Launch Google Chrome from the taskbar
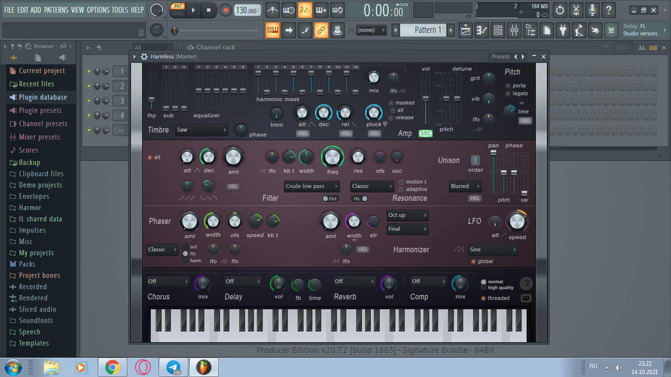671x377 pixels. tap(112, 367)
